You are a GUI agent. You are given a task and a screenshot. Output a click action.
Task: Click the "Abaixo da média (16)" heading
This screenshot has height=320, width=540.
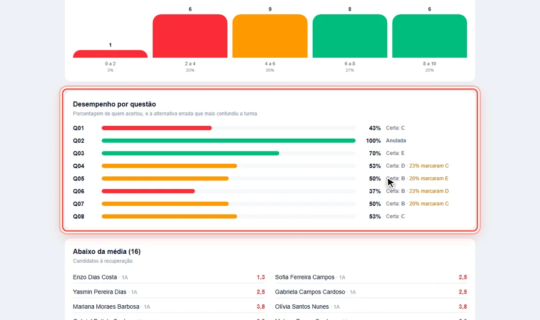[107, 251]
